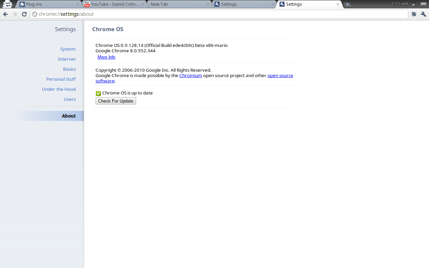Open the wrench settings menu
The image size is (429, 268).
coord(423,14)
